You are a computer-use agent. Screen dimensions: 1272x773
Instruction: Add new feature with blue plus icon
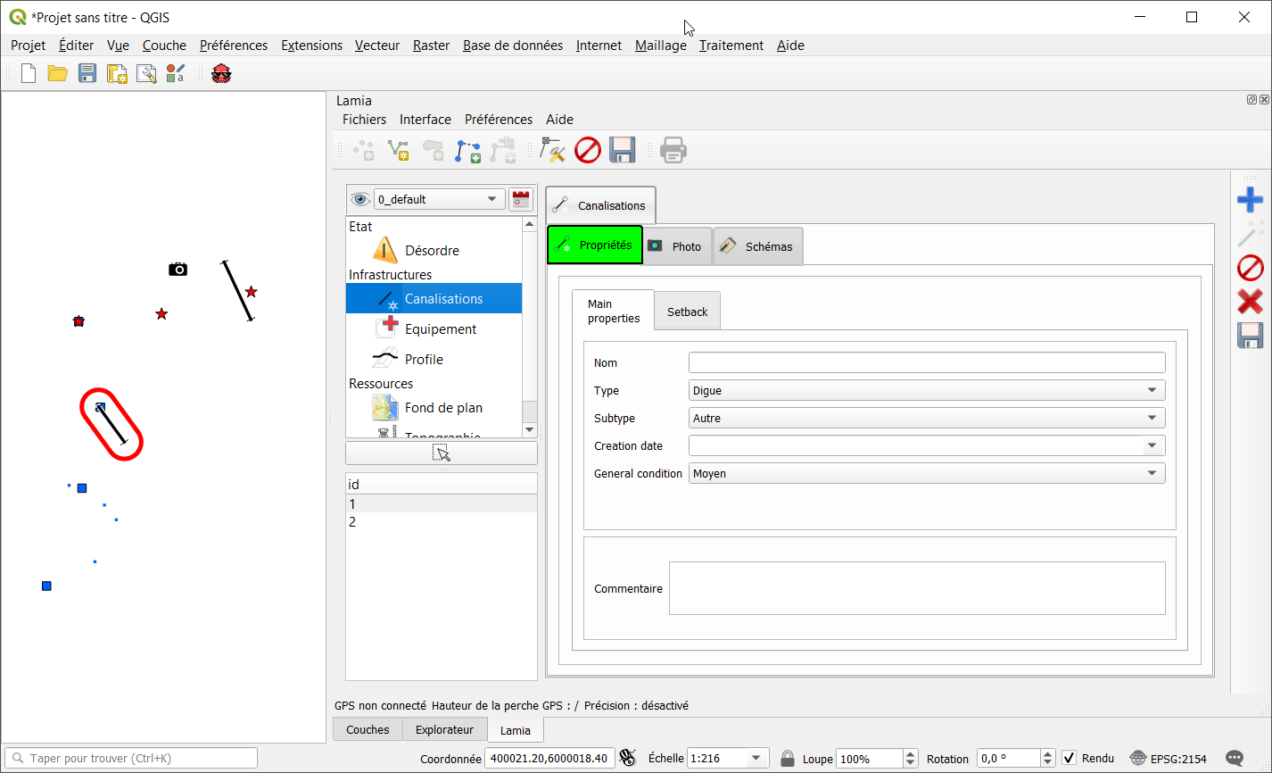point(1250,199)
